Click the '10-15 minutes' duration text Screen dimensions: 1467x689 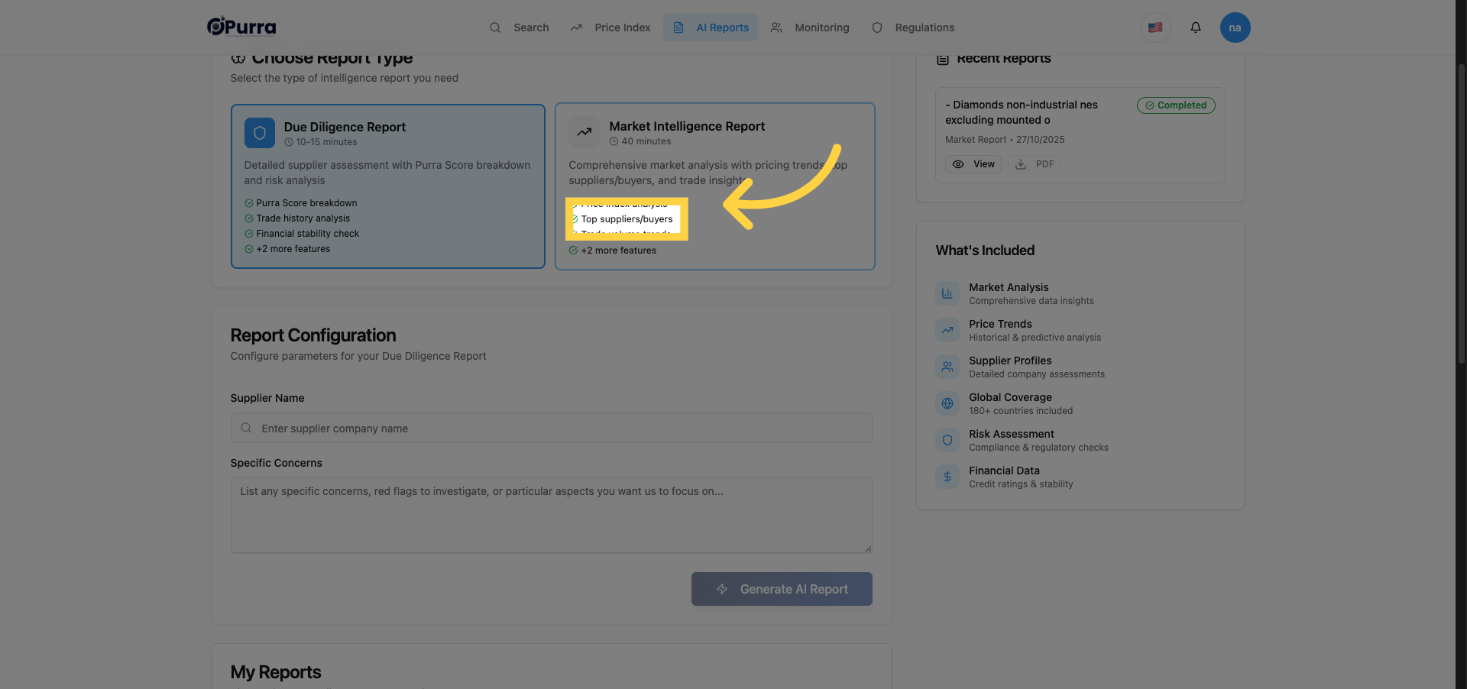tap(326, 142)
